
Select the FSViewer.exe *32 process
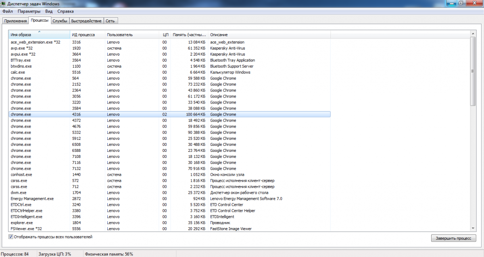point(169,229)
